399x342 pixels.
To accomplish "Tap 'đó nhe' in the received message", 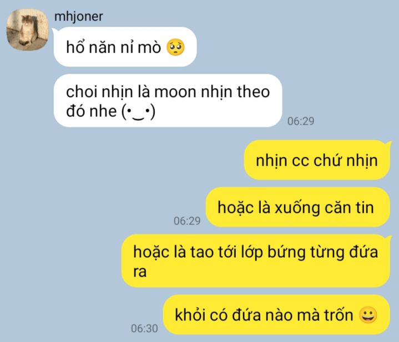I will (92, 111).
